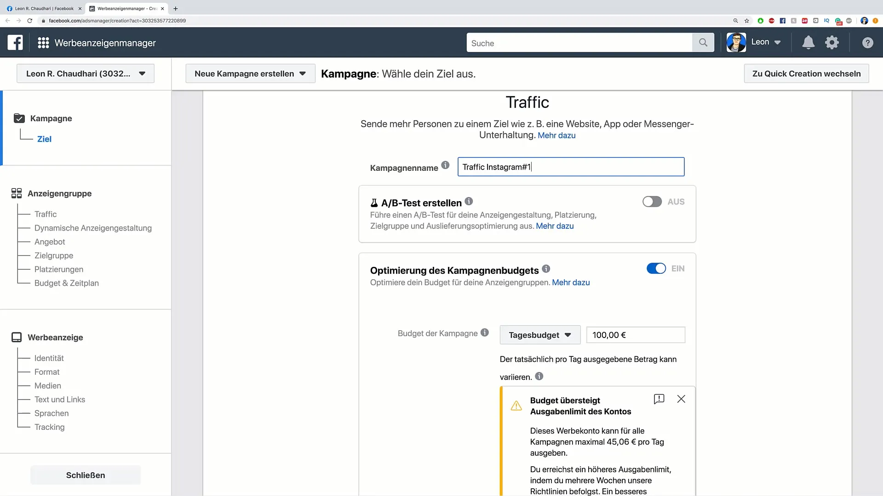Click the search magnifier button

tap(703, 43)
